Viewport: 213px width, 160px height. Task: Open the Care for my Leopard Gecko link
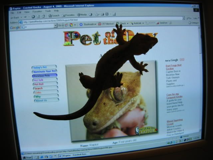(x=174, y=96)
